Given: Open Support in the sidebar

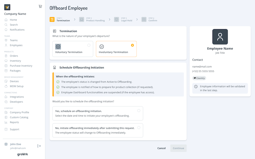Looking at the screenshot, I should click(14, 130).
